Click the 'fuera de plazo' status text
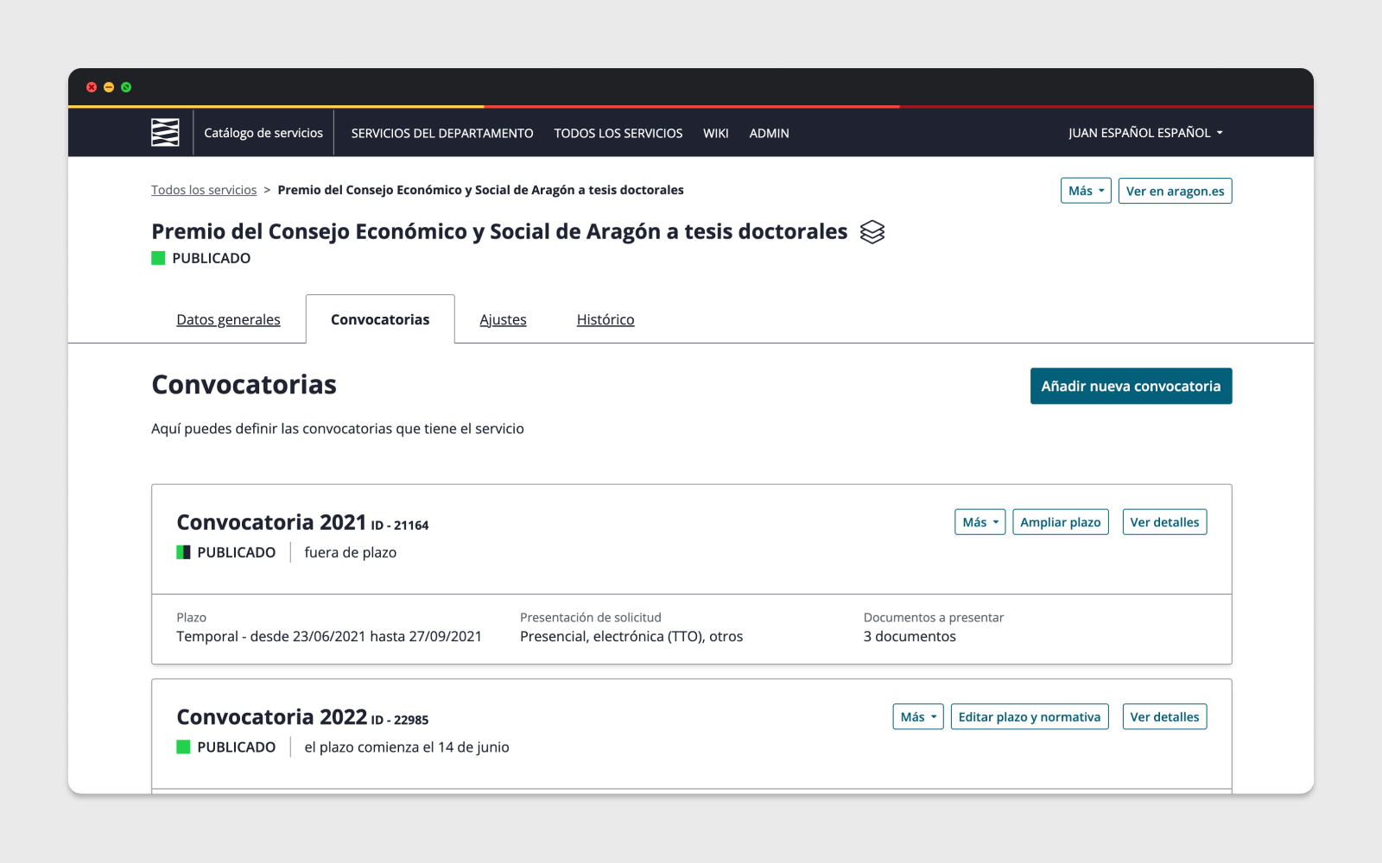The image size is (1382, 863). pyautogui.click(x=351, y=552)
